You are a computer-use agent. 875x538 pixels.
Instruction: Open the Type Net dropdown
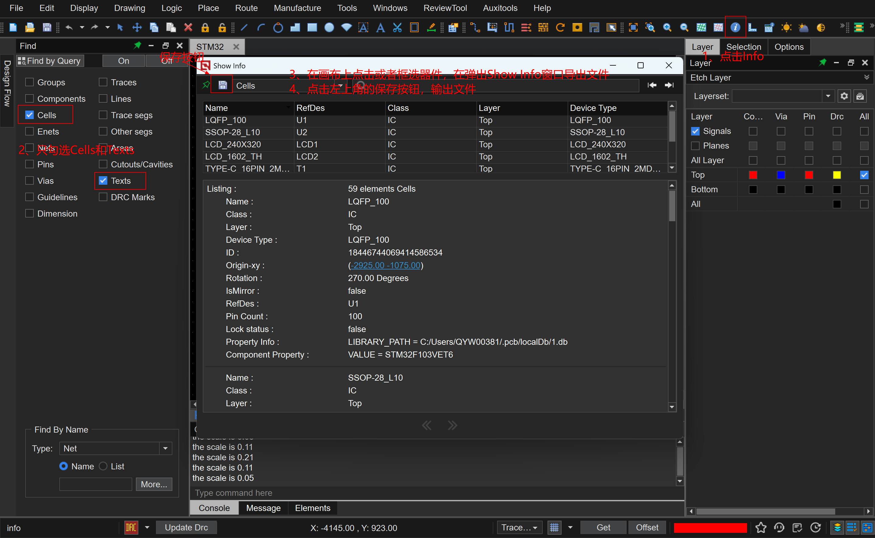[x=165, y=448]
